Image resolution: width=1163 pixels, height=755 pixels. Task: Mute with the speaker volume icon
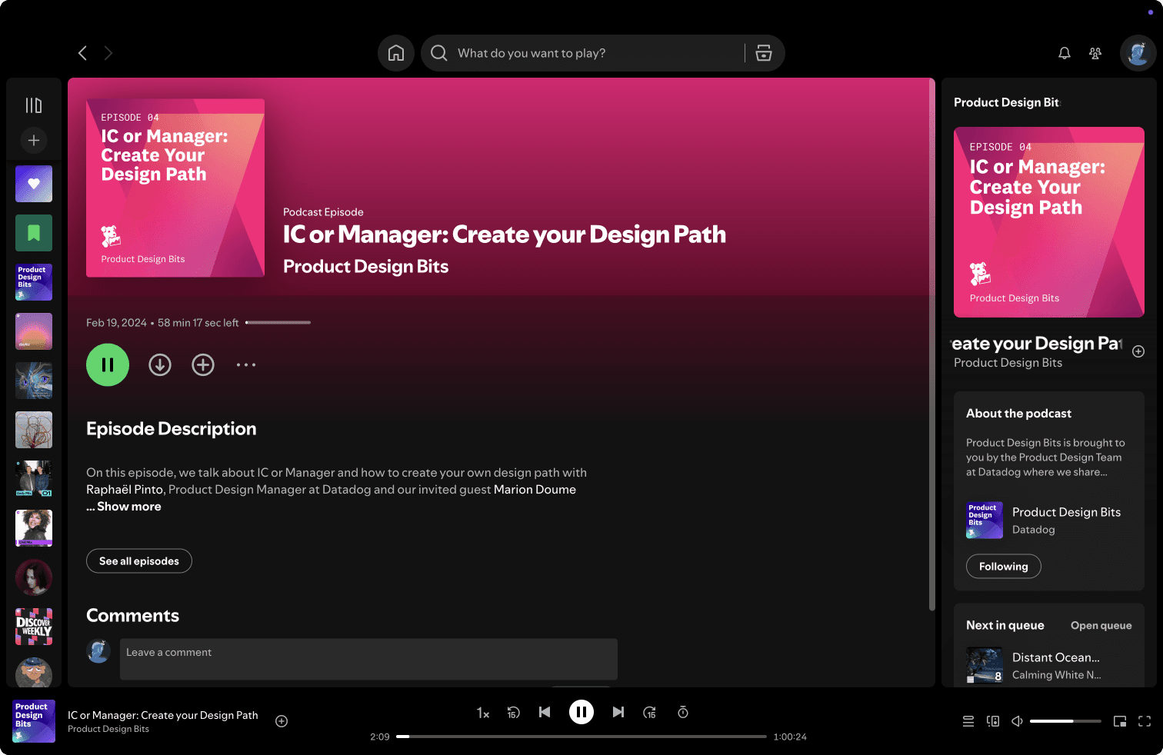pos(1017,721)
